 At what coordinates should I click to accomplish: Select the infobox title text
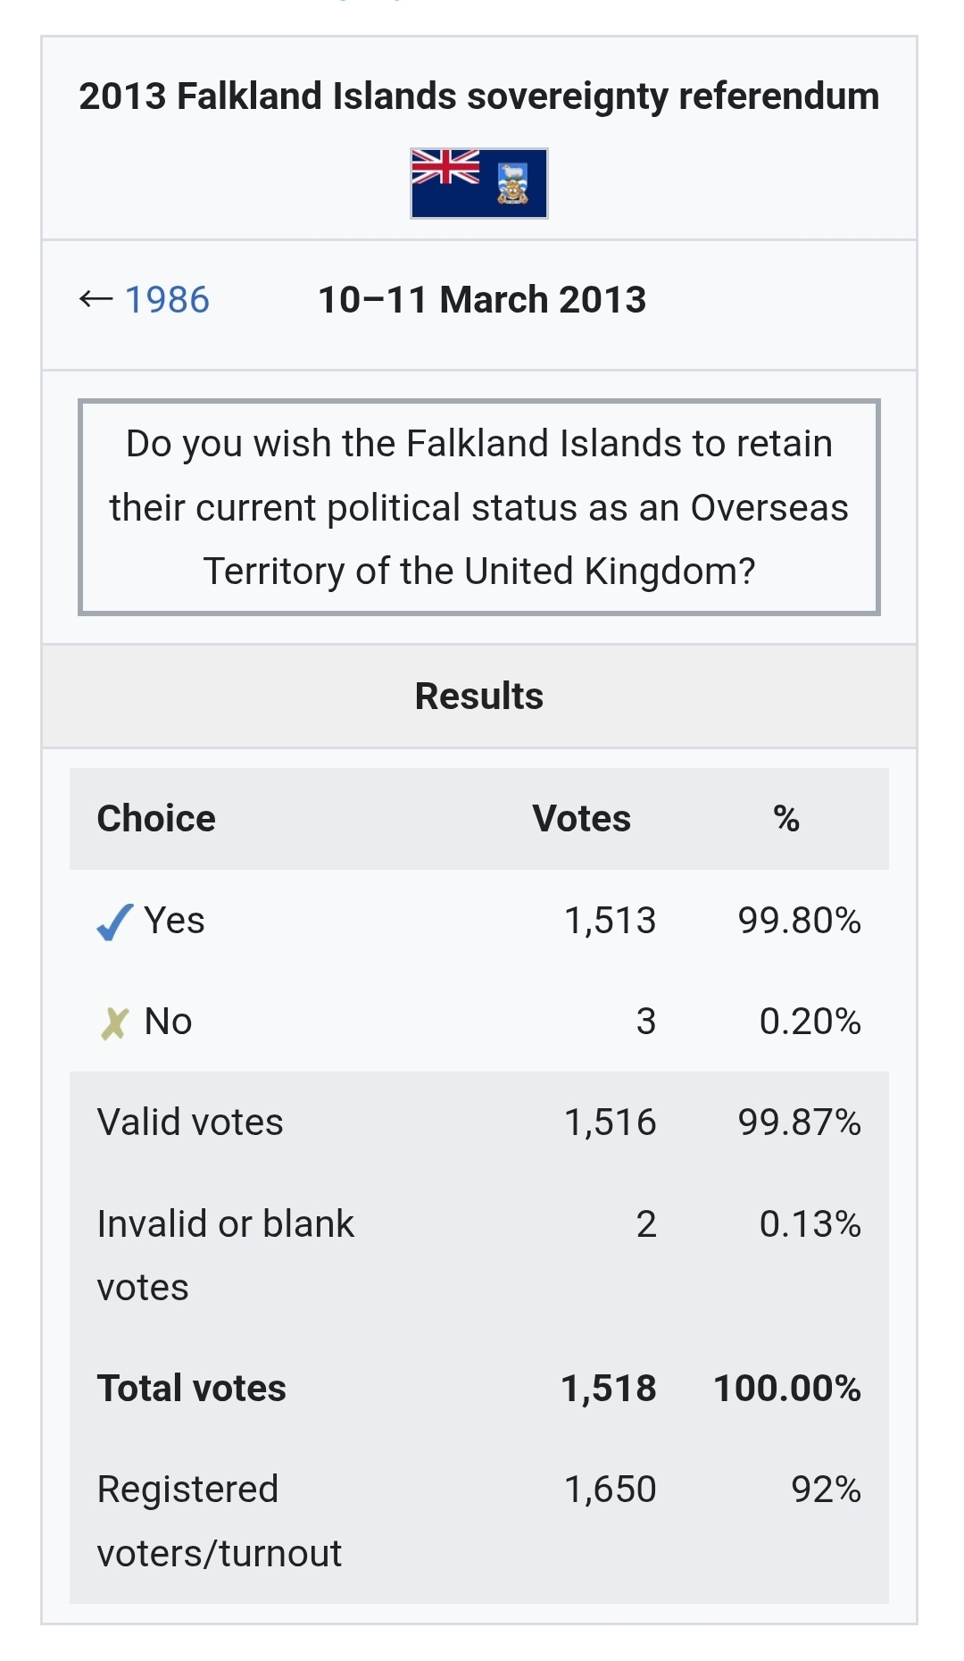click(x=479, y=96)
